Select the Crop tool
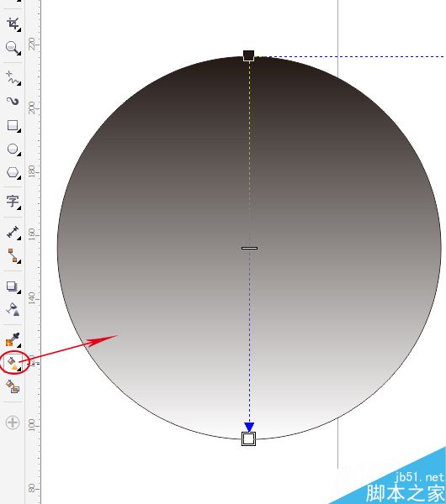The width and height of the screenshot is (446, 504). pos(13,24)
